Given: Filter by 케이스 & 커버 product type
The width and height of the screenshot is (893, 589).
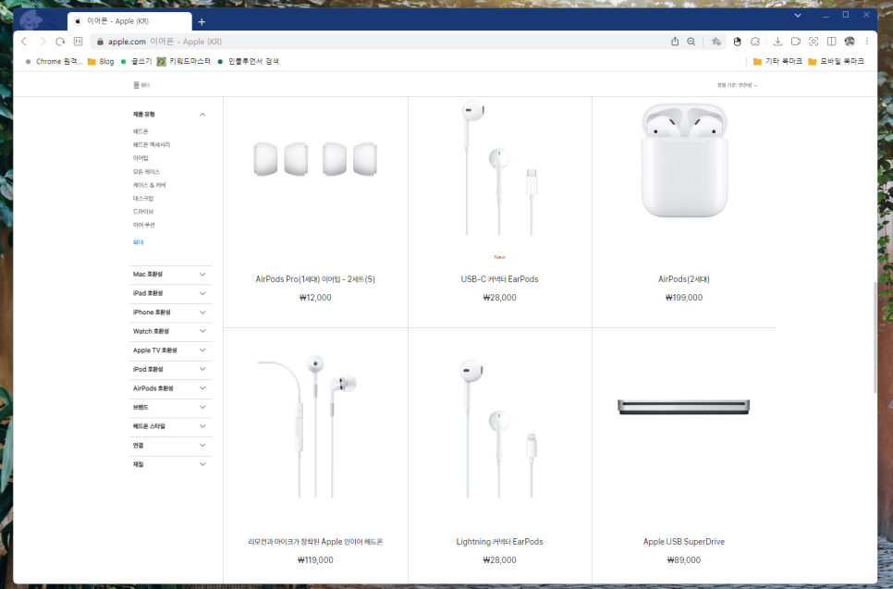Looking at the screenshot, I should coord(149,185).
